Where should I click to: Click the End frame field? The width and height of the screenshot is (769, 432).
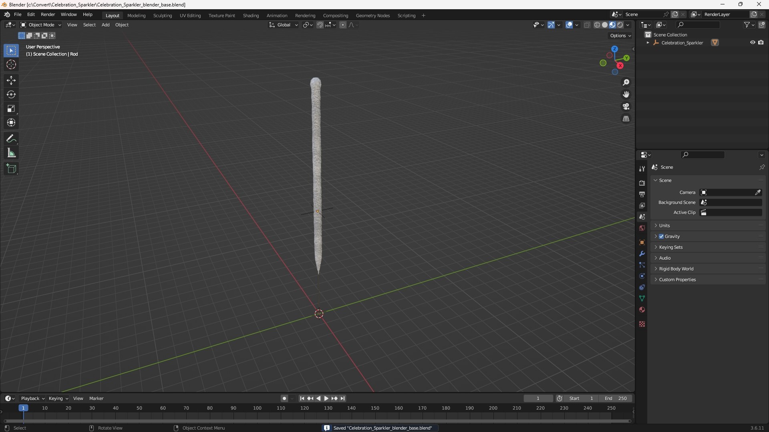(x=616, y=398)
